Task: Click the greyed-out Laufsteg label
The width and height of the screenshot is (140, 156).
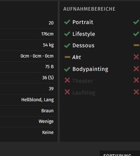Action: point(84,93)
